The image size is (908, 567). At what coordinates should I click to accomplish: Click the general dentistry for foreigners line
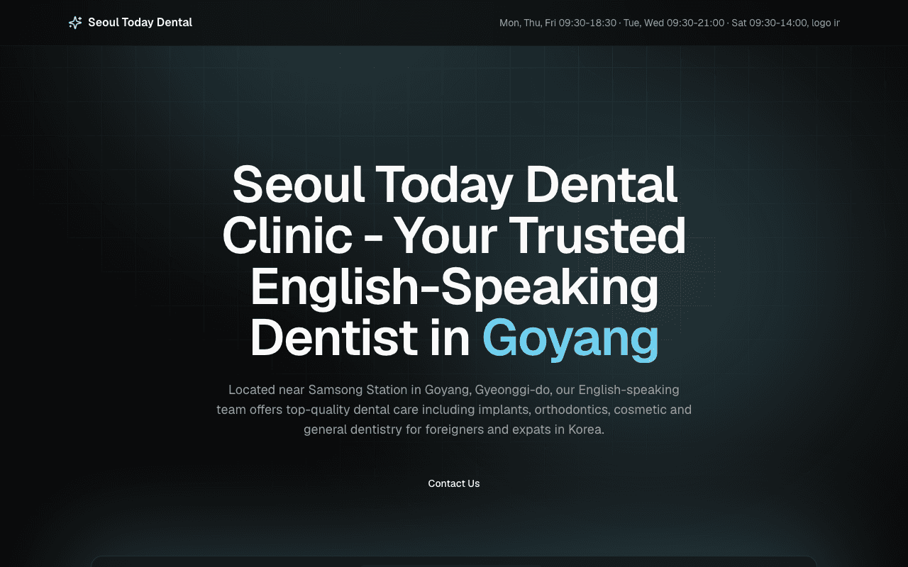click(454, 430)
